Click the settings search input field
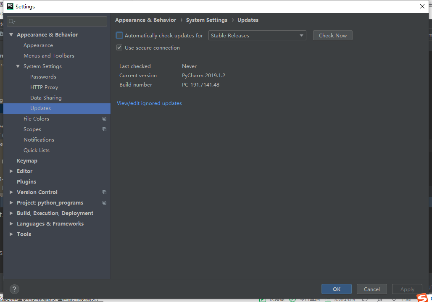 (x=57, y=21)
